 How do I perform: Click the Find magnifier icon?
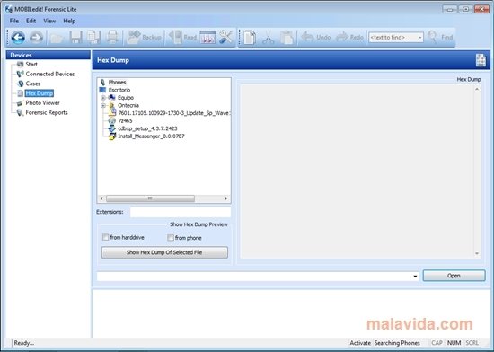click(432, 38)
